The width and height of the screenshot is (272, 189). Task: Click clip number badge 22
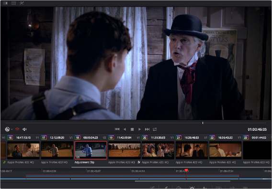tap(212, 137)
